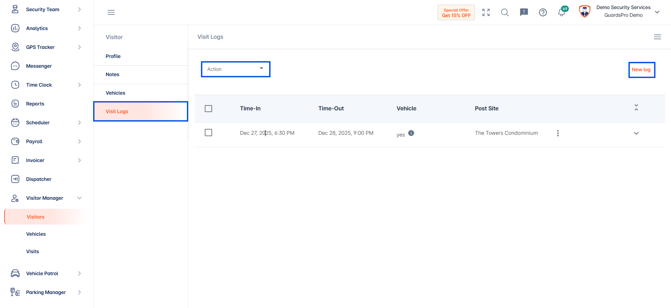Open the Action dropdown

pos(236,69)
